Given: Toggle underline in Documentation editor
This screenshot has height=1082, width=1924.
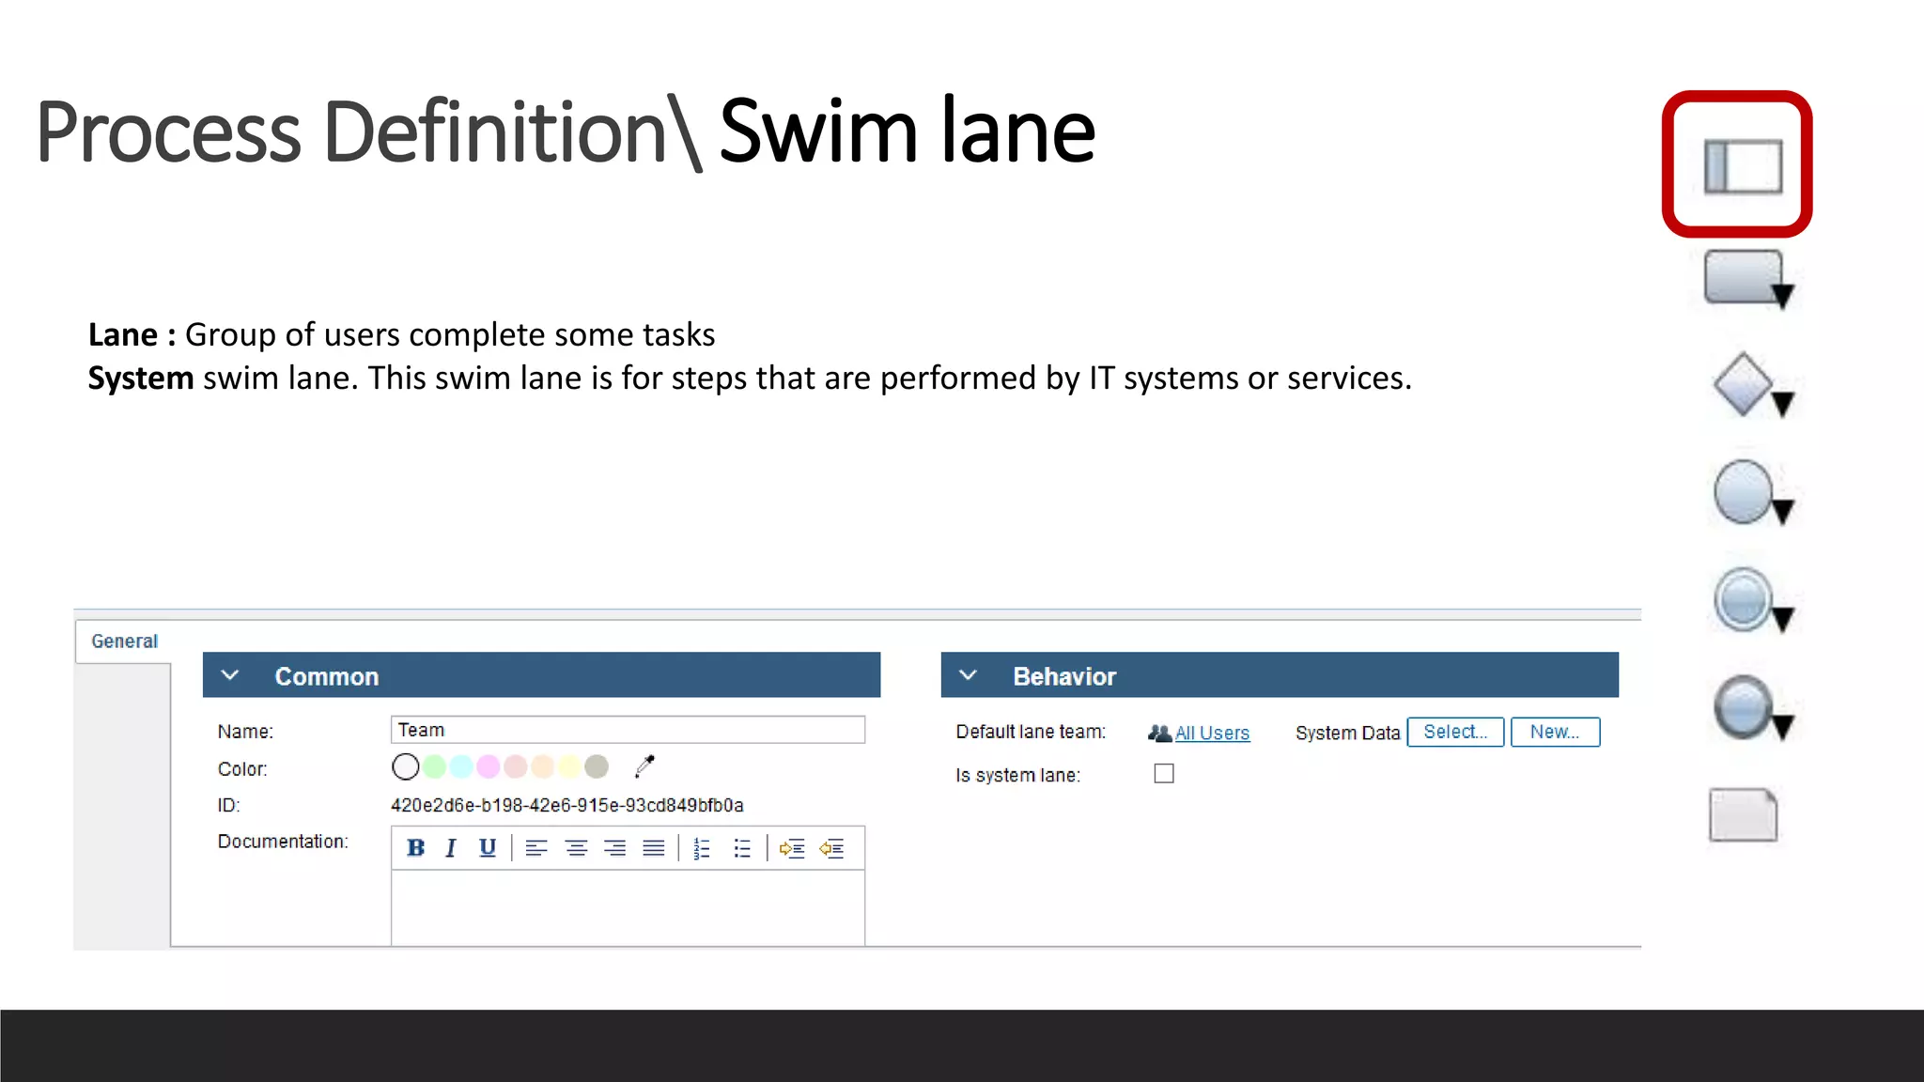Looking at the screenshot, I should tap(487, 848).
